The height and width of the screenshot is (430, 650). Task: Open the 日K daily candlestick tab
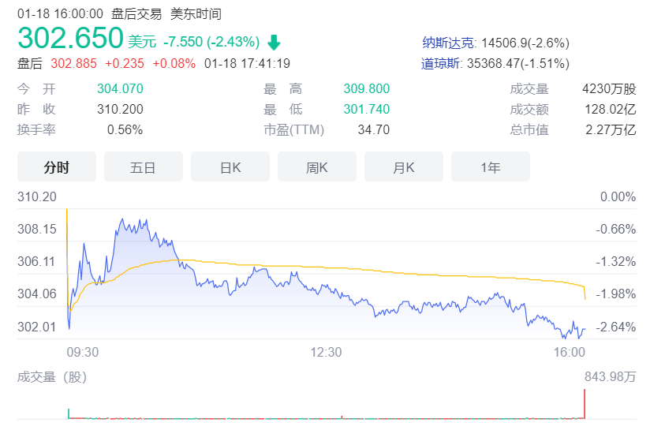[230, 167]
